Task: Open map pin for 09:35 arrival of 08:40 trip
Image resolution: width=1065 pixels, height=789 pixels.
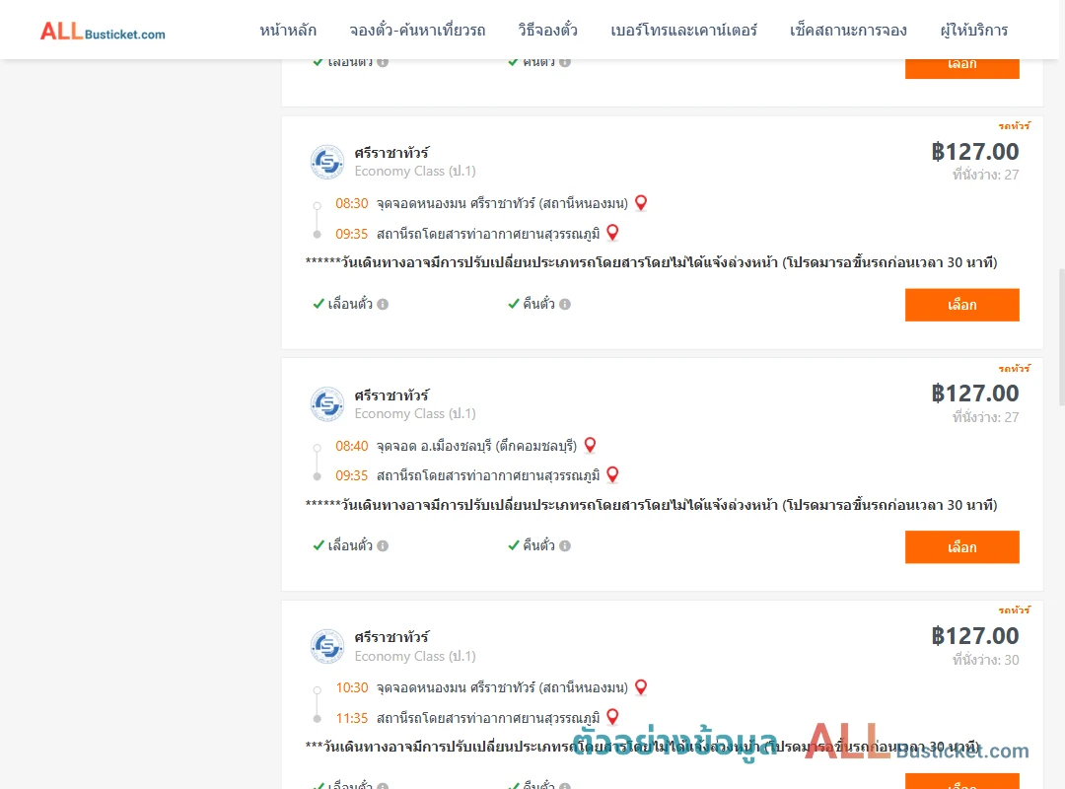Action: click(612, 474)
